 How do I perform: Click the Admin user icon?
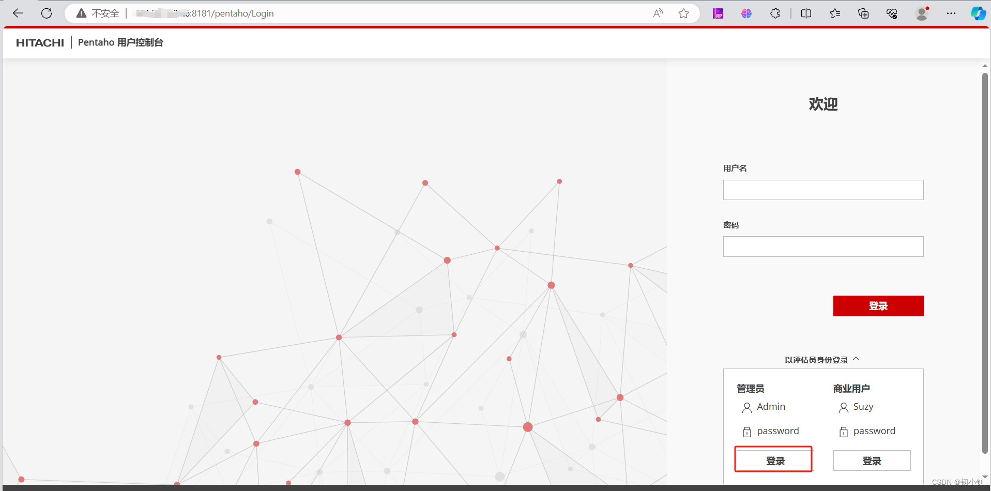747,408
